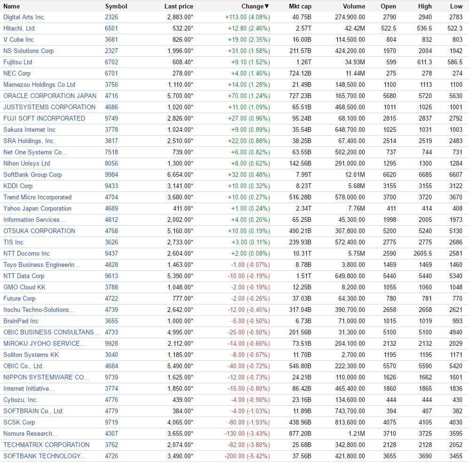Select the 2605.5 high value
This screenshot has width=469, height=462.
point(422,254)
